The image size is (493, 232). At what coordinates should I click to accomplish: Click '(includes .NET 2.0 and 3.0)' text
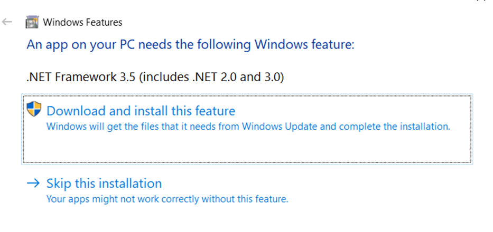point(211,77)
